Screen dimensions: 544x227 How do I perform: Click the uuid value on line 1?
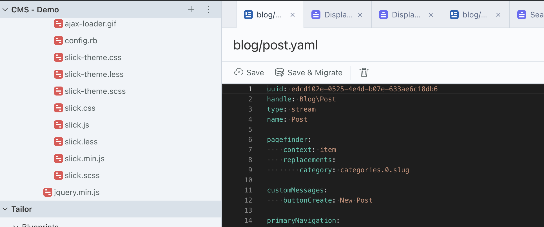[364, 89]
